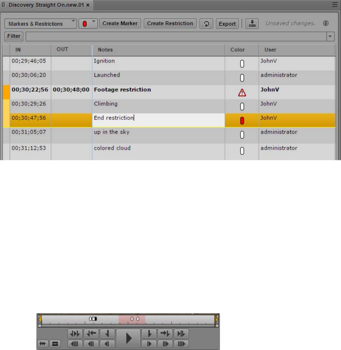
Task: Open the red marker color dropdown
Action: pyautogui.click(x=88, y=24)
